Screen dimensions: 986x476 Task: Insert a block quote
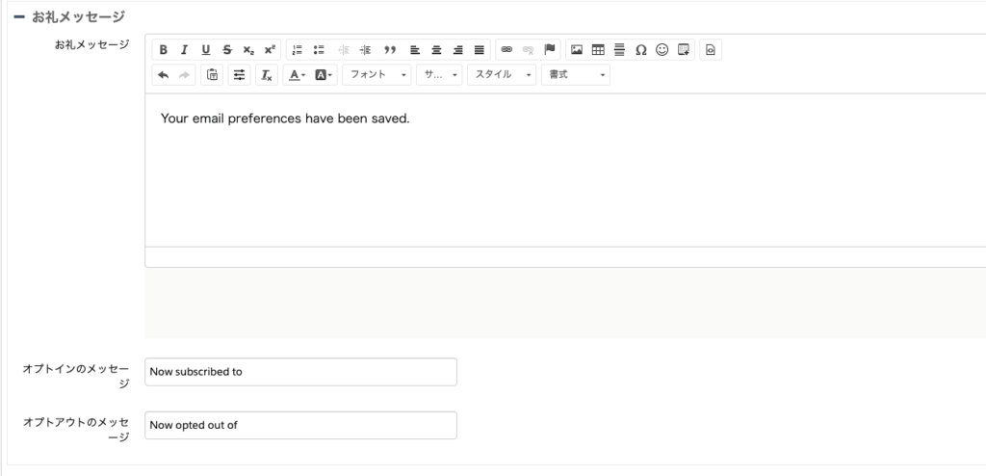tap(390, 50)
